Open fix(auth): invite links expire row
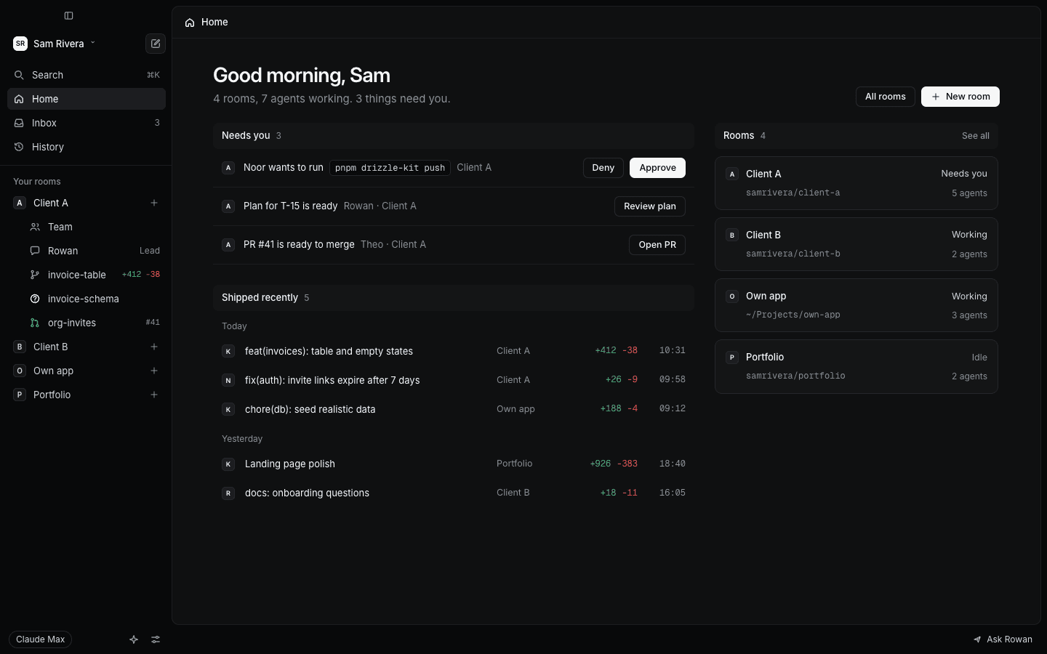 [x=454, y=380]
